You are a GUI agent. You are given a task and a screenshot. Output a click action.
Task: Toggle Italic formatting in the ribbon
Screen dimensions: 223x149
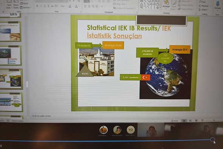click(41, 6)
